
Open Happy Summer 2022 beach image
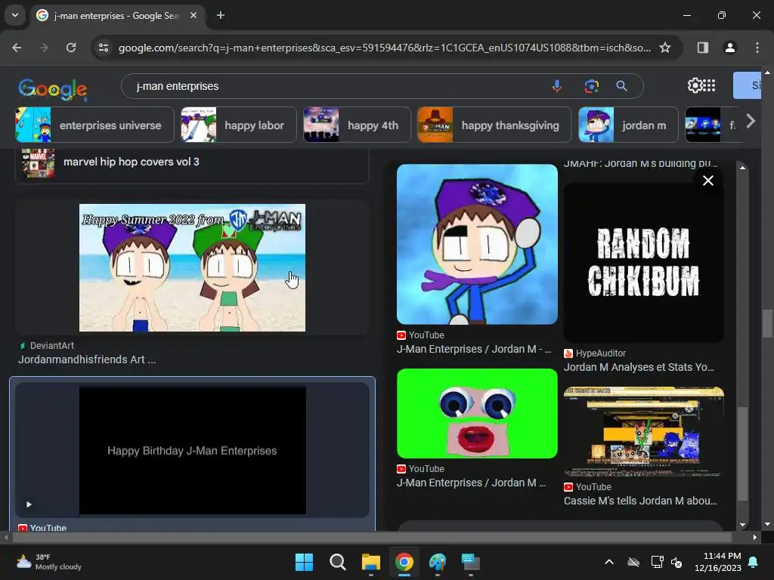click(192, 267)
